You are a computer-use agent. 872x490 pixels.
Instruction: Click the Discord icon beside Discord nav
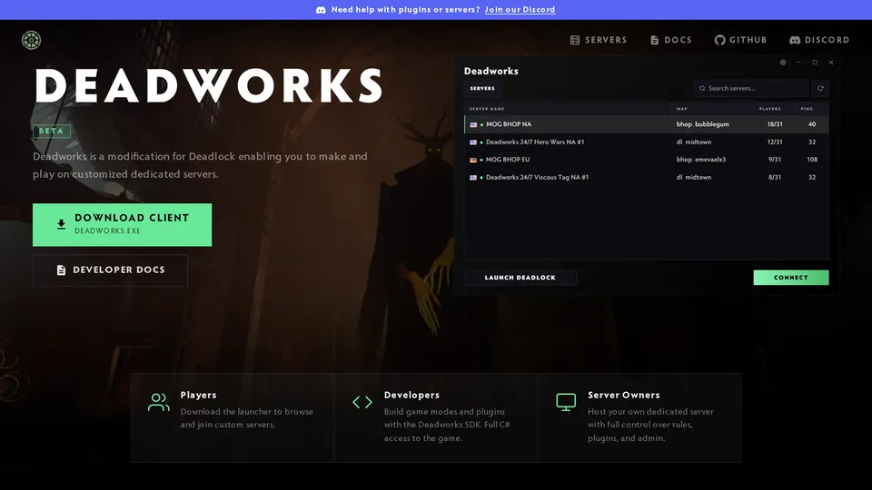pyautogui.click(x=796, y=40)
